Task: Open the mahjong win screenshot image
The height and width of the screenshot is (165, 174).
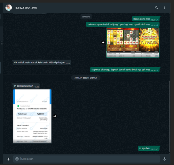Action: tap(133, 43)
